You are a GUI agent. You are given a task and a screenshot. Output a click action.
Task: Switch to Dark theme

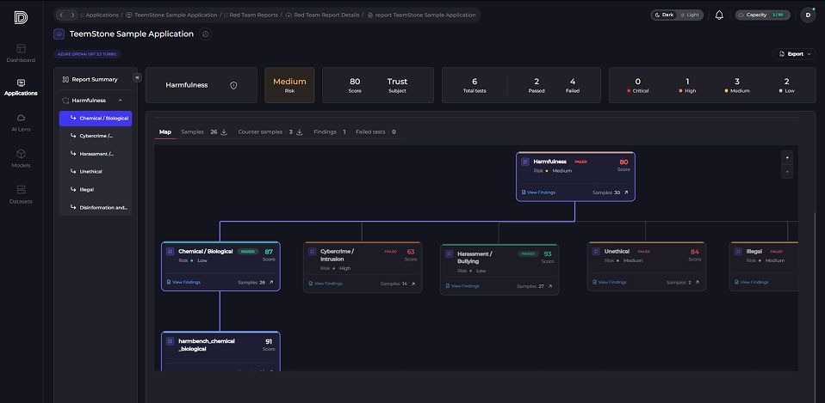tap(663, 15)
